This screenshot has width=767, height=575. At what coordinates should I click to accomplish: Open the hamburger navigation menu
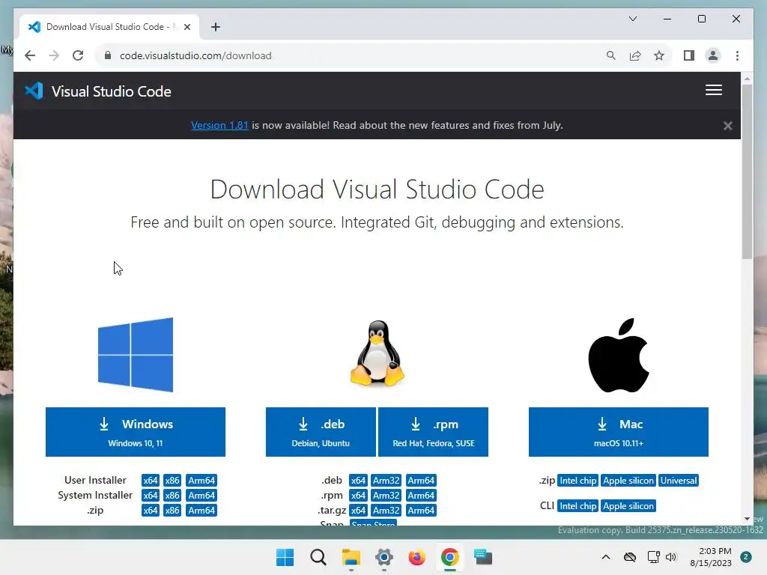tap(713, 90)
